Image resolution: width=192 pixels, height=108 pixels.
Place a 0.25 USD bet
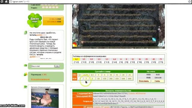[x=86, y=75]
